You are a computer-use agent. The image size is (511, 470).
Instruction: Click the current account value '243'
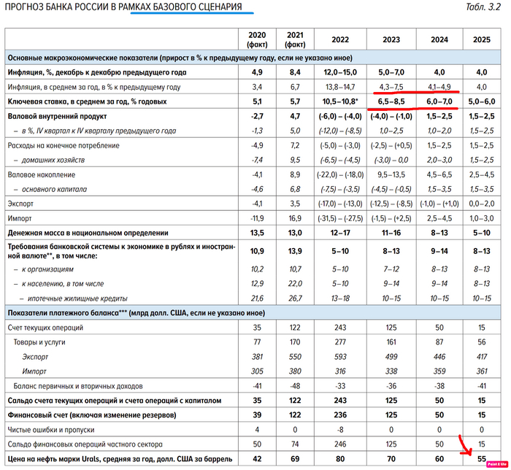[x=340, y=328]
